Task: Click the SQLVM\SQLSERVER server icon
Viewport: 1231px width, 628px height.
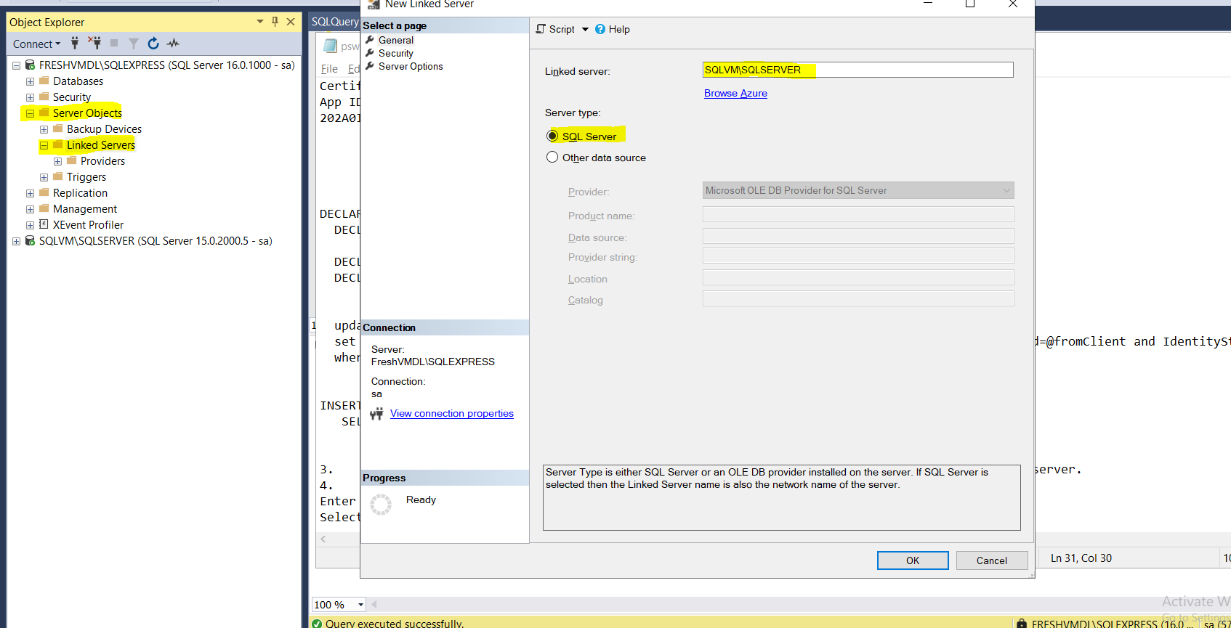Action: coord(30,240)
